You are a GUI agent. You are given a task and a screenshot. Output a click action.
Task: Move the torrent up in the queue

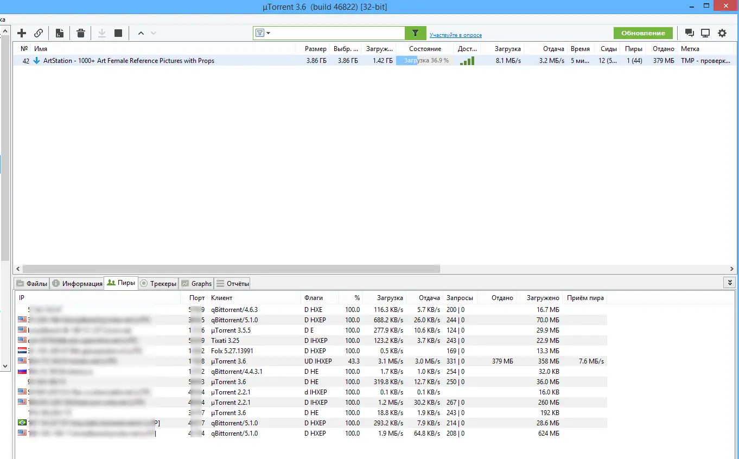(141, 33)
